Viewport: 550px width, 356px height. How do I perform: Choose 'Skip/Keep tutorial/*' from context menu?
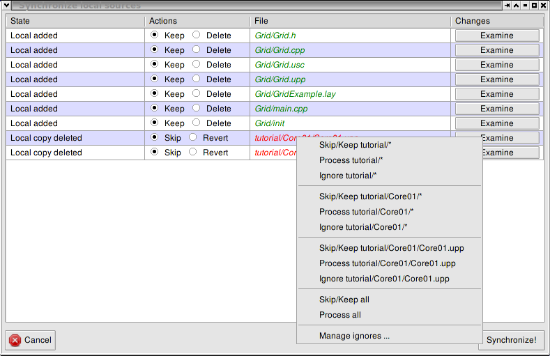(355, 145)
